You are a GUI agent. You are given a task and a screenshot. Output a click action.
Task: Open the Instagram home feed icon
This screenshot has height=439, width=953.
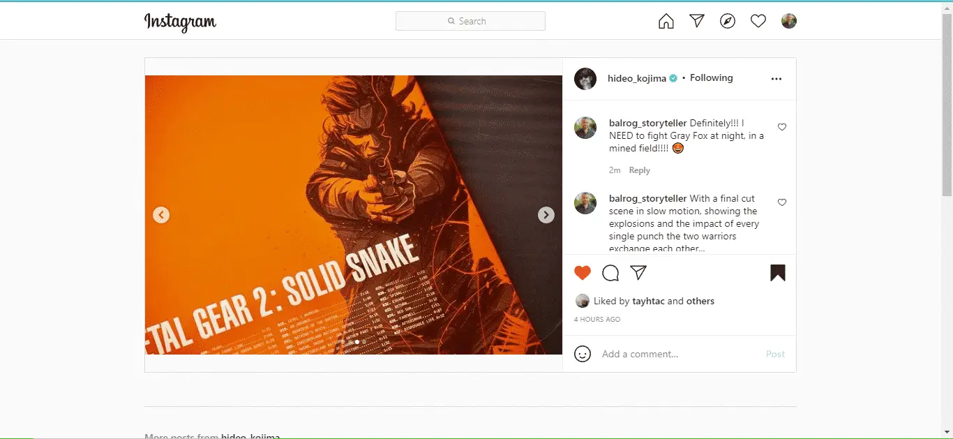coord(666,21)
